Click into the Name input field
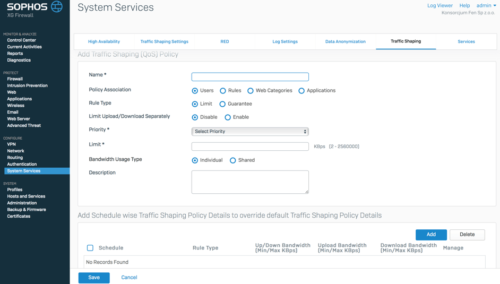This screenshot has width=500, height=284. point(250,77)
